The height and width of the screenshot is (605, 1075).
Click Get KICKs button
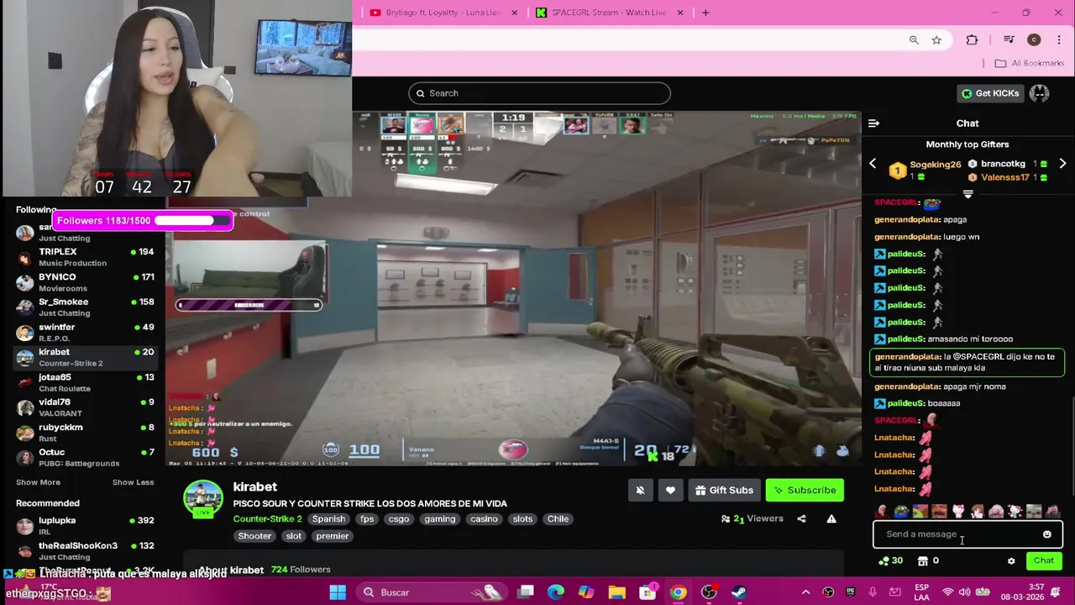(x=990, y=93)
